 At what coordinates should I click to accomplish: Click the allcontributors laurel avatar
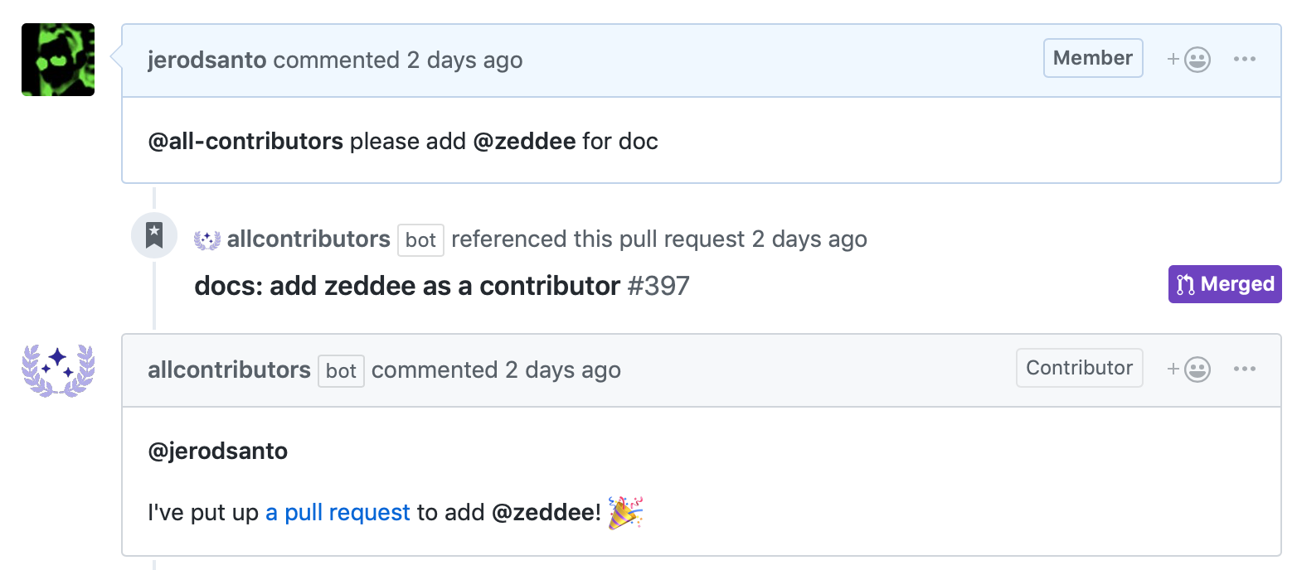click(x=58, y=370)
